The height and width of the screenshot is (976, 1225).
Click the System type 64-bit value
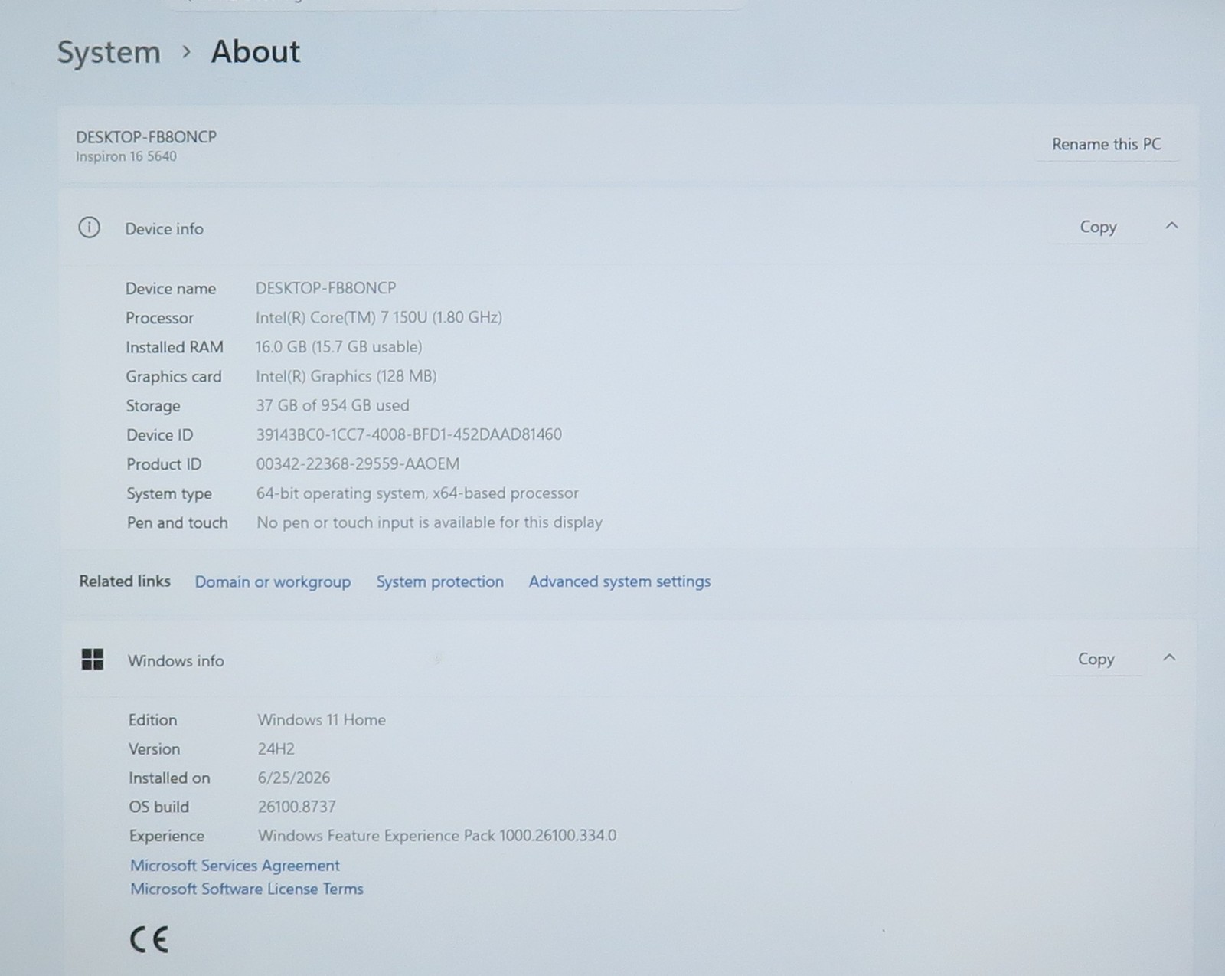tap(417, 493)
